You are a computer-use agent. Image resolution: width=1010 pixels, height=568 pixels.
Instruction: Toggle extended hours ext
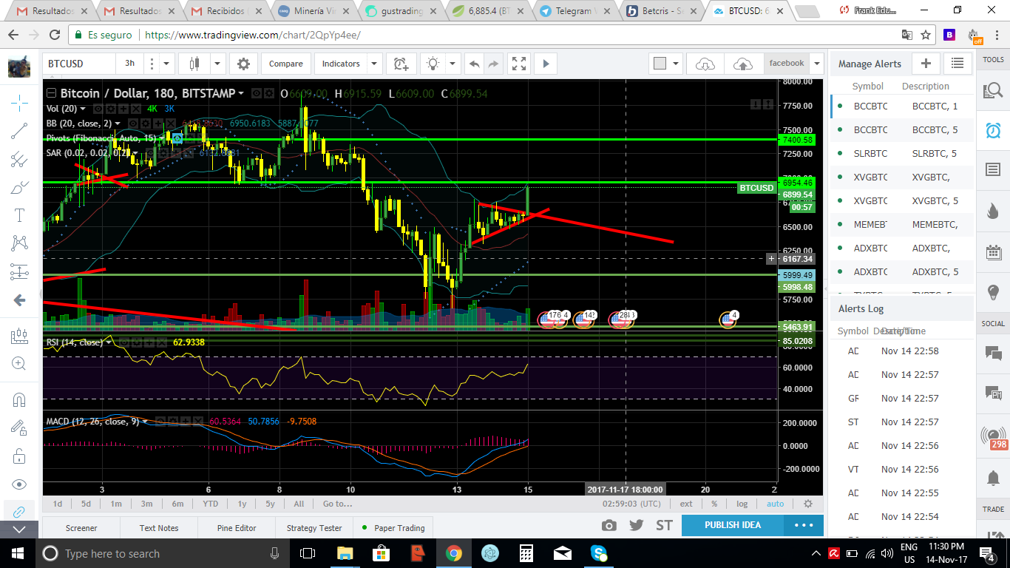[687, 504]
